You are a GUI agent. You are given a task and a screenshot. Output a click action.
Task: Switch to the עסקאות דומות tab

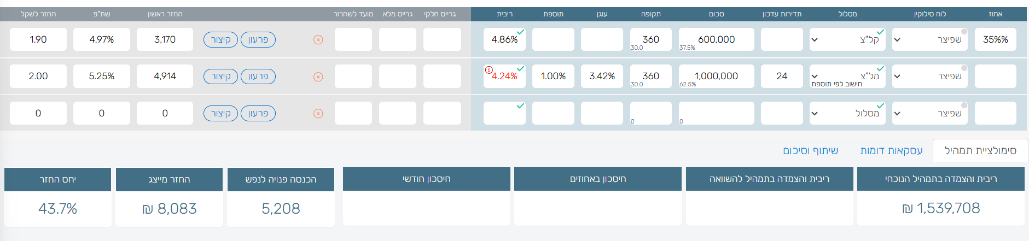coord(891,151)
